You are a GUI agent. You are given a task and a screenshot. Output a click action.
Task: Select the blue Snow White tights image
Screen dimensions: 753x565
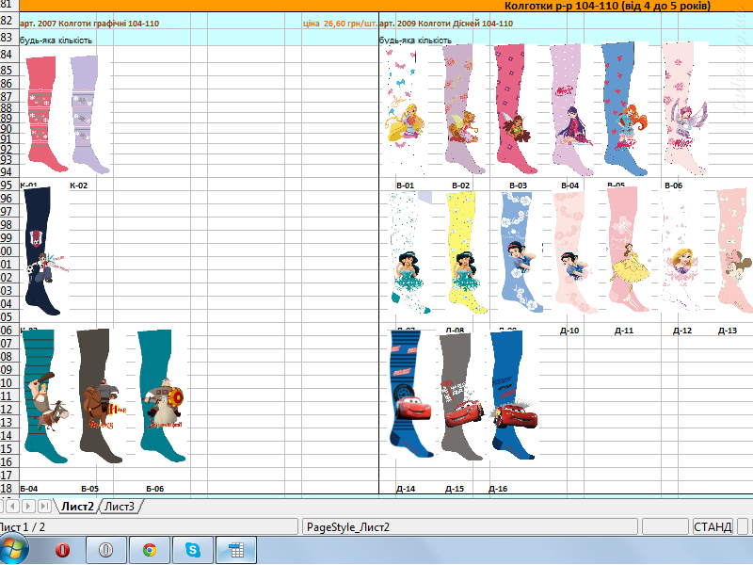tap(521, 253)
